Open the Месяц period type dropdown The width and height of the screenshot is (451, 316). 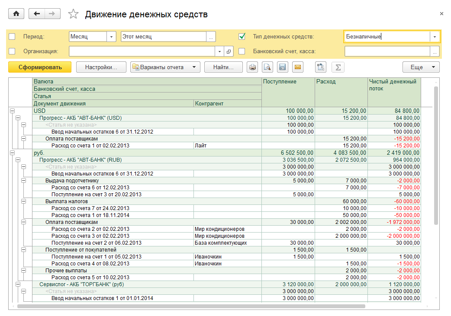point(112,37)
